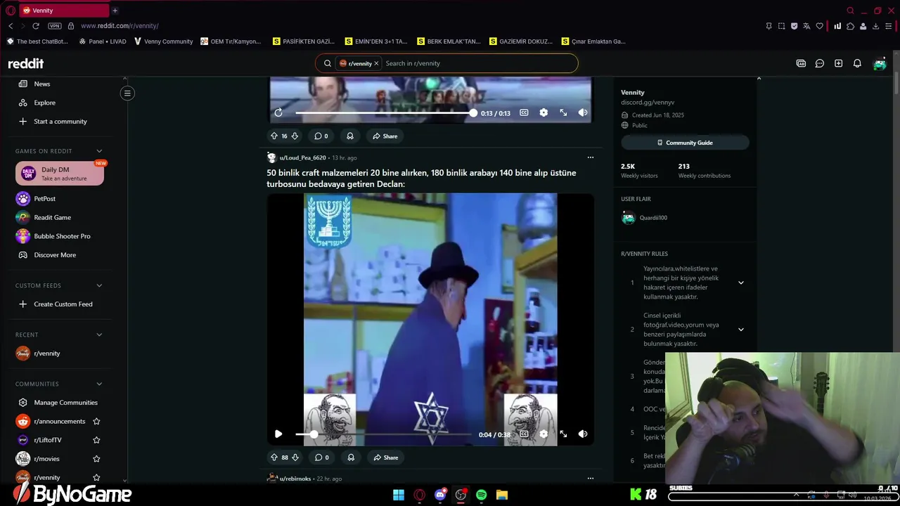The width and height of the screenshot is (900, 506).
Task: Collapse the Games on Reddit section
Action: (99, 151)
